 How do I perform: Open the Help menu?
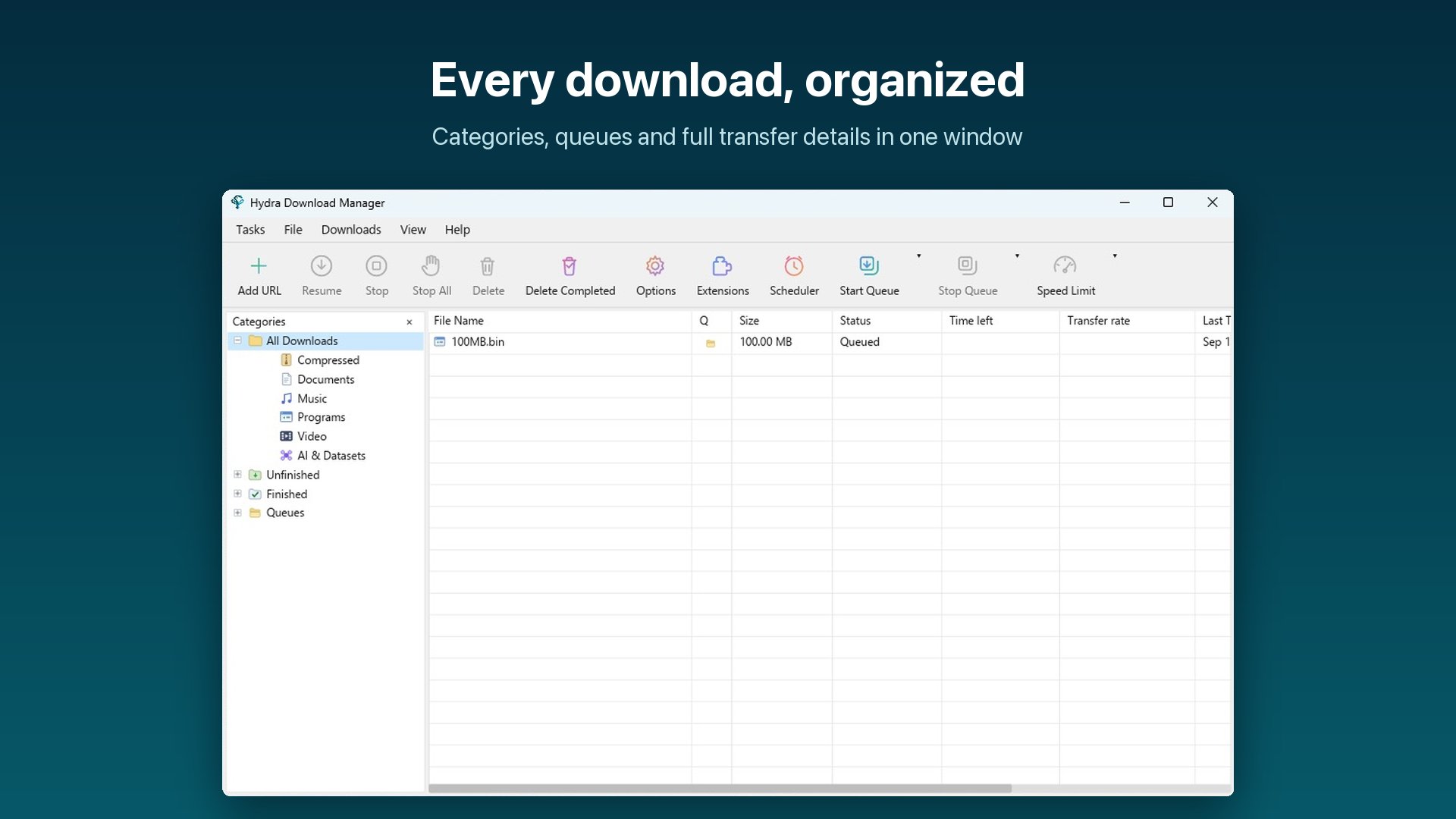pyautogui.click(x=457, y=230)
